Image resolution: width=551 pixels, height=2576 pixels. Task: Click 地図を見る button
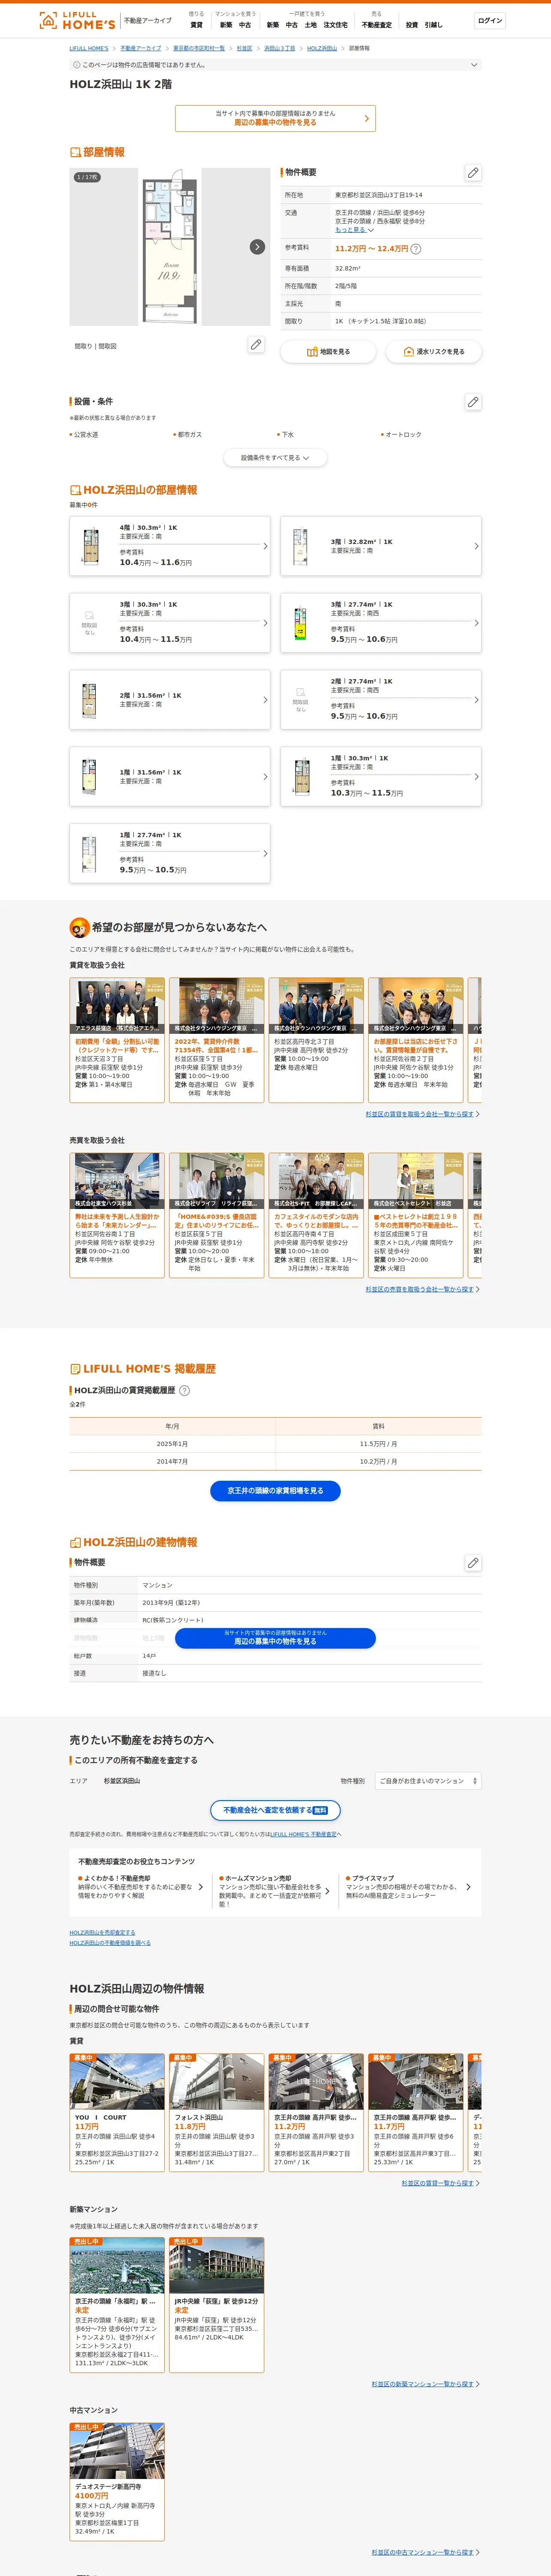(328, 352)
